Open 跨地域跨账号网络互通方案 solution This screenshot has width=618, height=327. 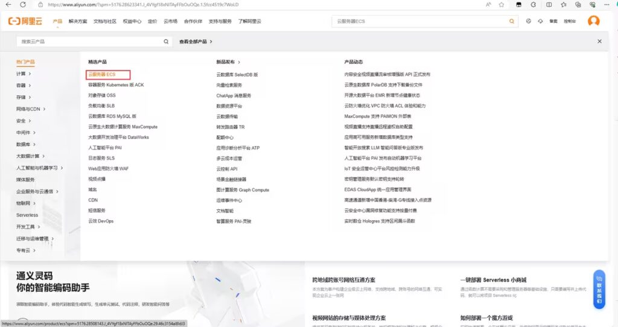[343, 280]
